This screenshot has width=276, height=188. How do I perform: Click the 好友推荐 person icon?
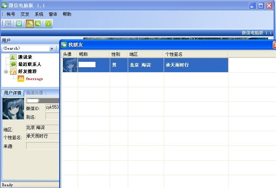click(13, 71)
